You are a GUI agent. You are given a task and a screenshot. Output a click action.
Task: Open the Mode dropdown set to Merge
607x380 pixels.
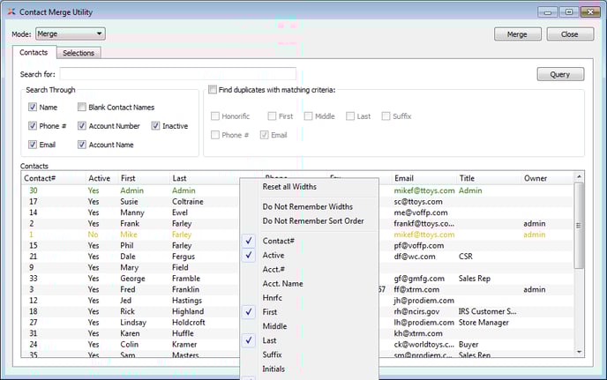(x=70, y=34)
